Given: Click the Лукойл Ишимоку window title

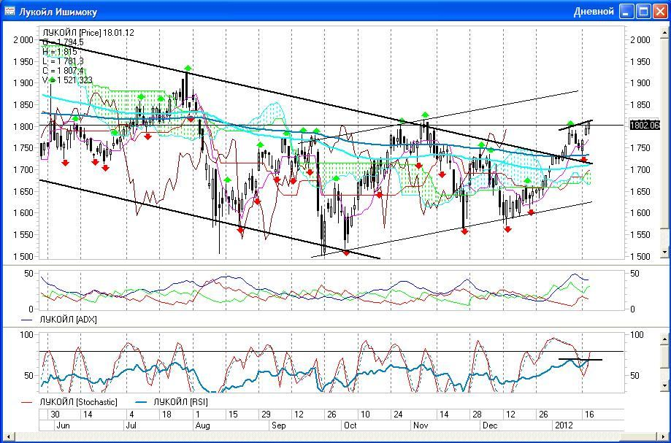Looking at the screenshot, I should (x=58, y=12).
